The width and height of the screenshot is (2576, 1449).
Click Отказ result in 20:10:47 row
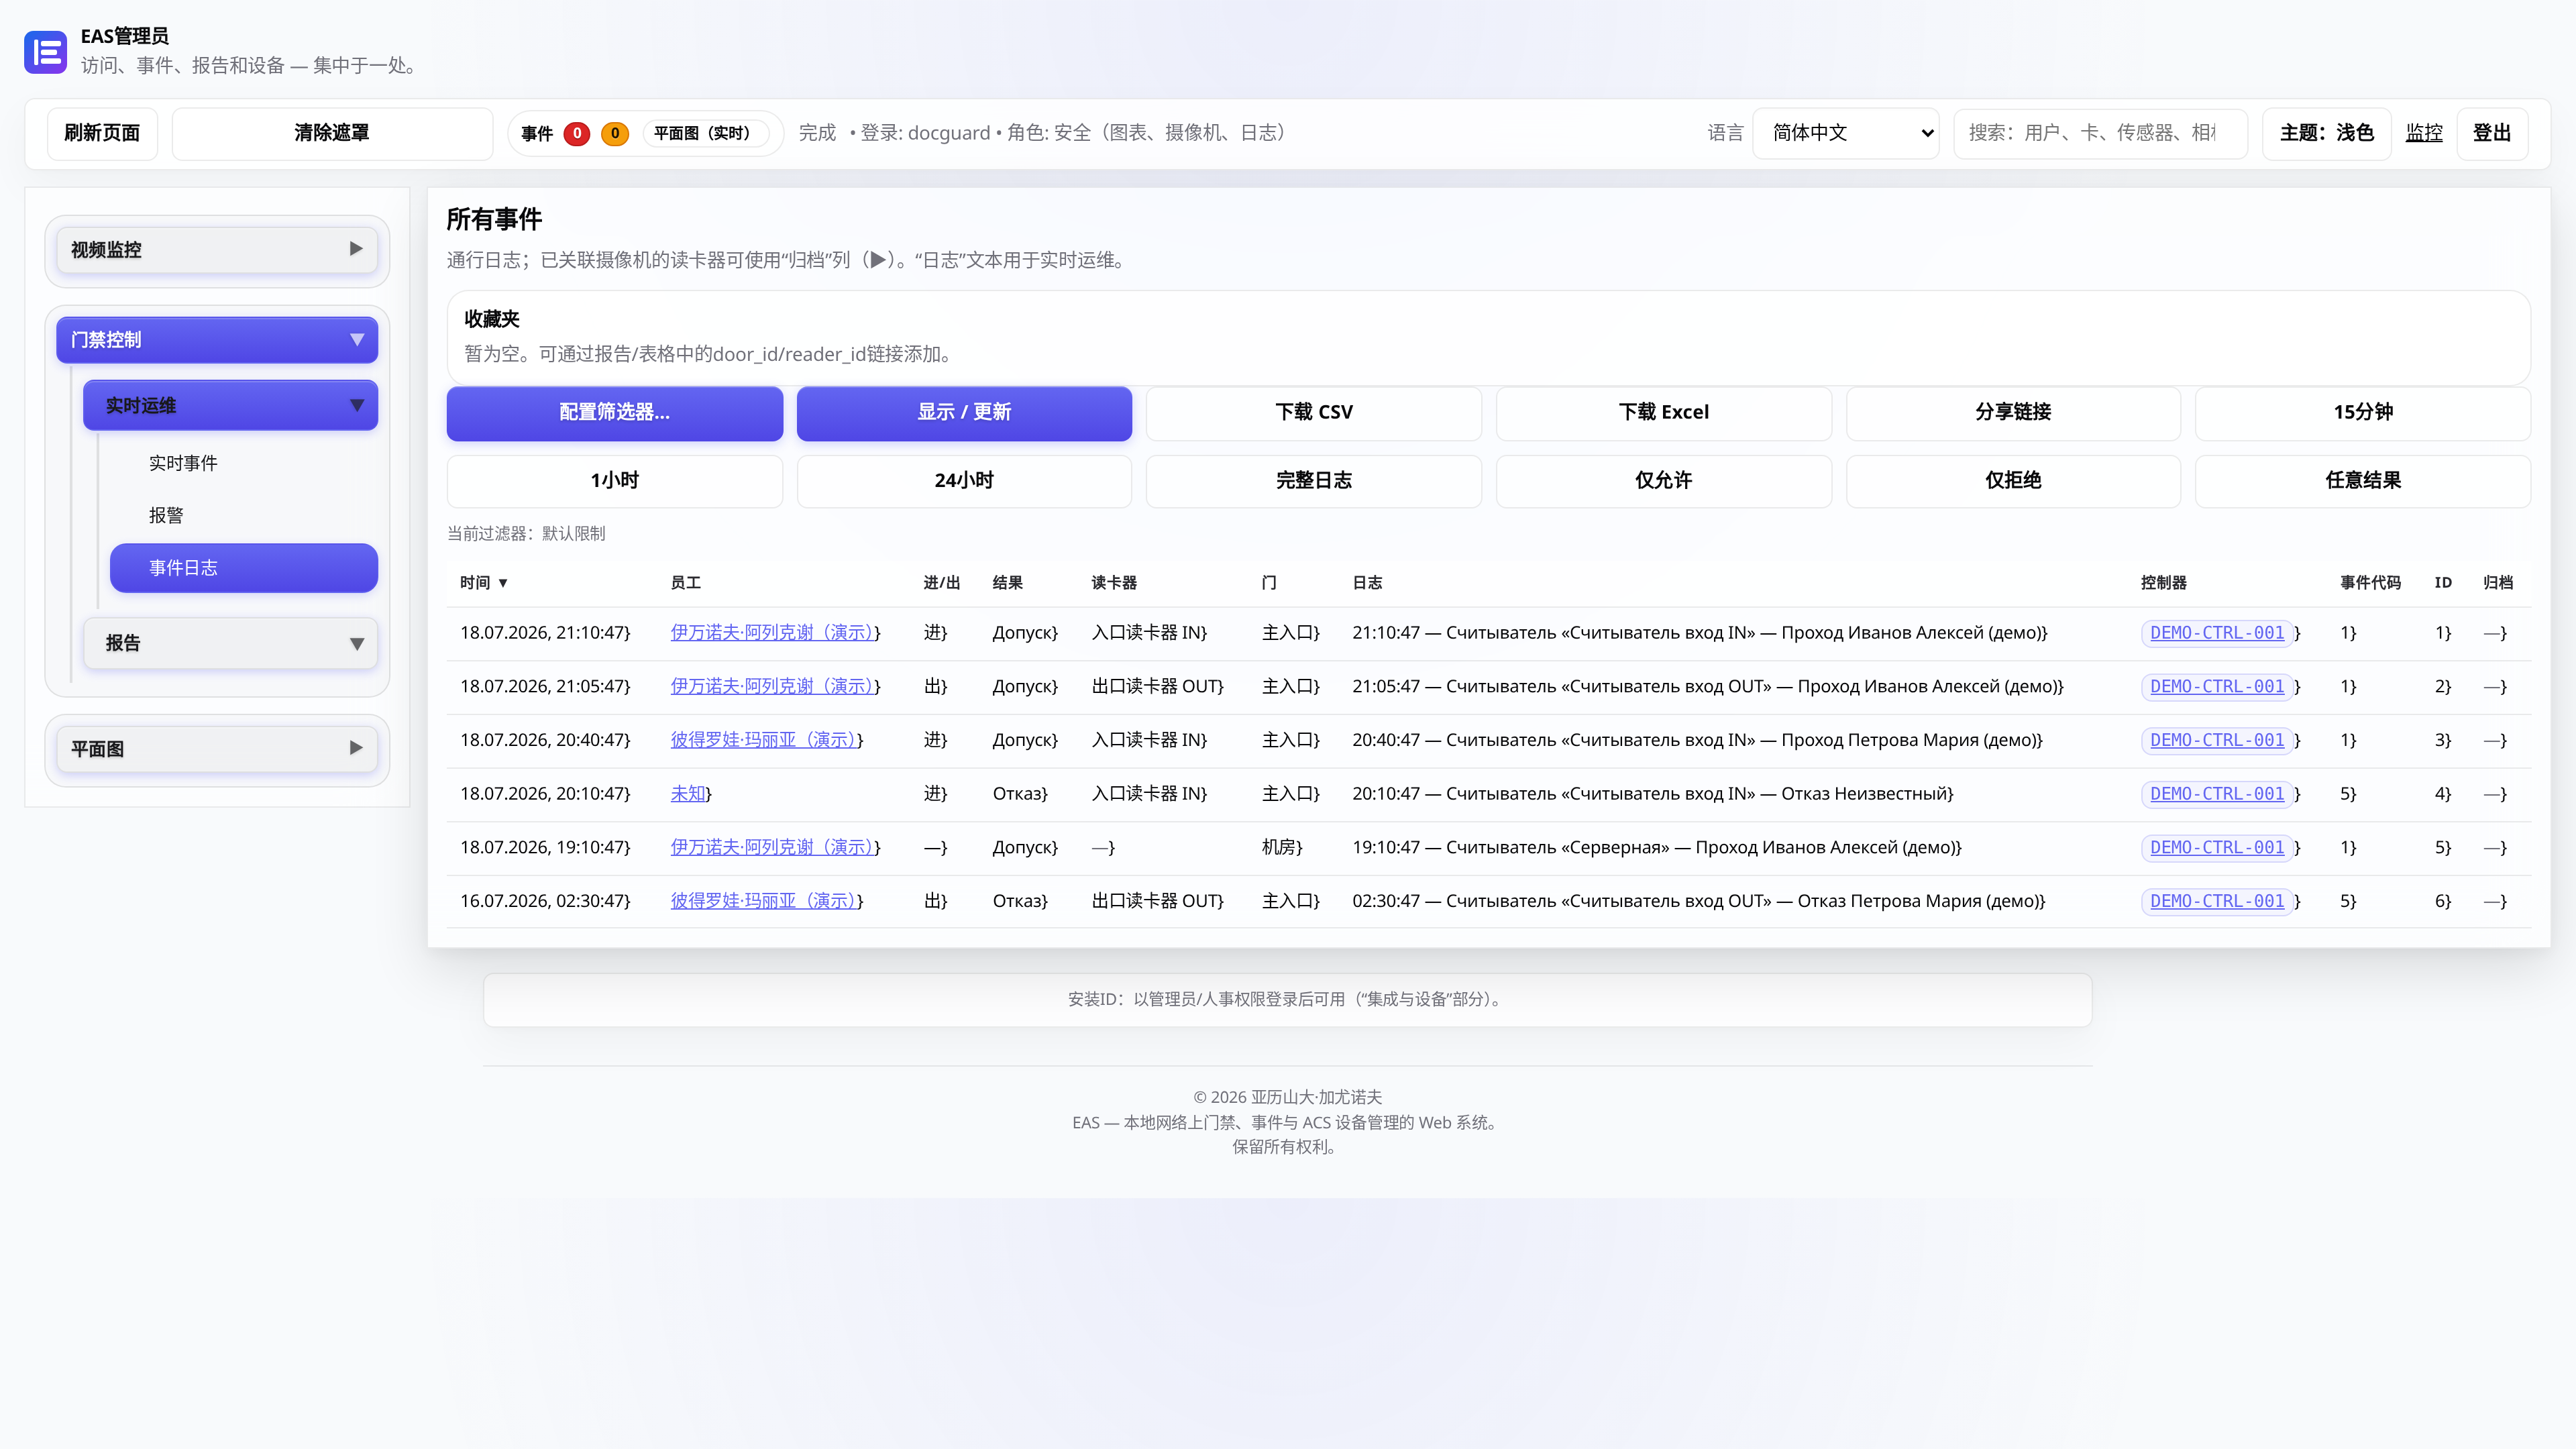point(1020,794)
